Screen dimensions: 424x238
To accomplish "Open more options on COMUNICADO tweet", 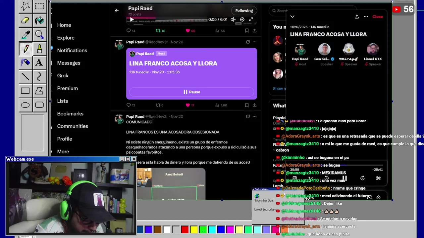I will pos(254,116).
